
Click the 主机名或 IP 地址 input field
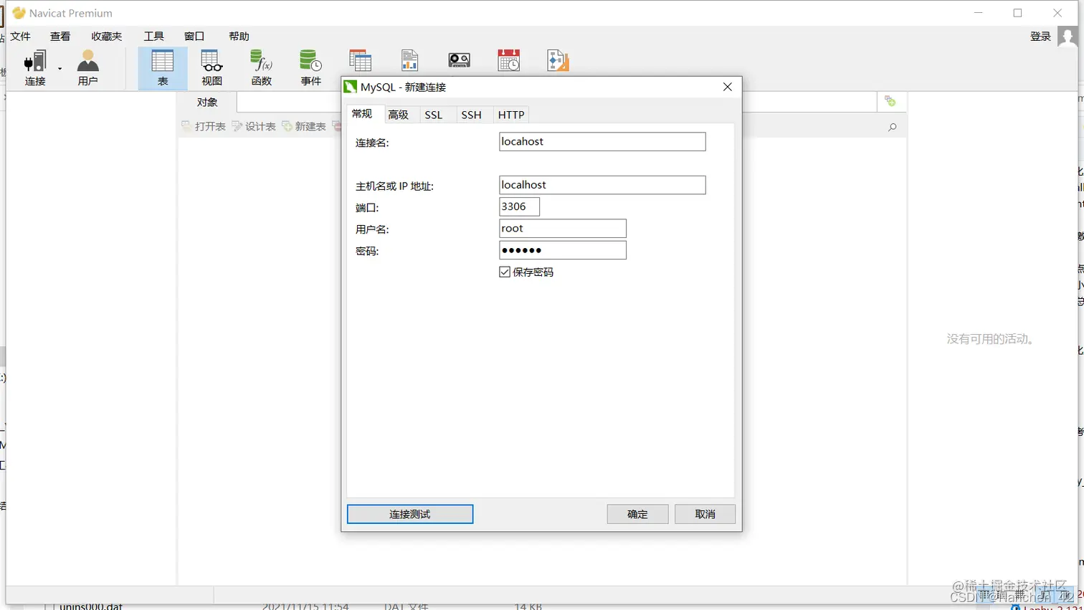coord(602,185)
